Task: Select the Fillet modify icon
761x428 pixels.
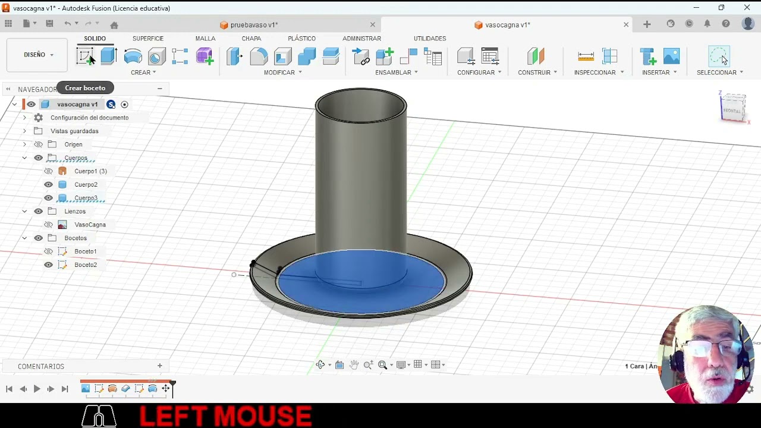Action: click(259, 56)
